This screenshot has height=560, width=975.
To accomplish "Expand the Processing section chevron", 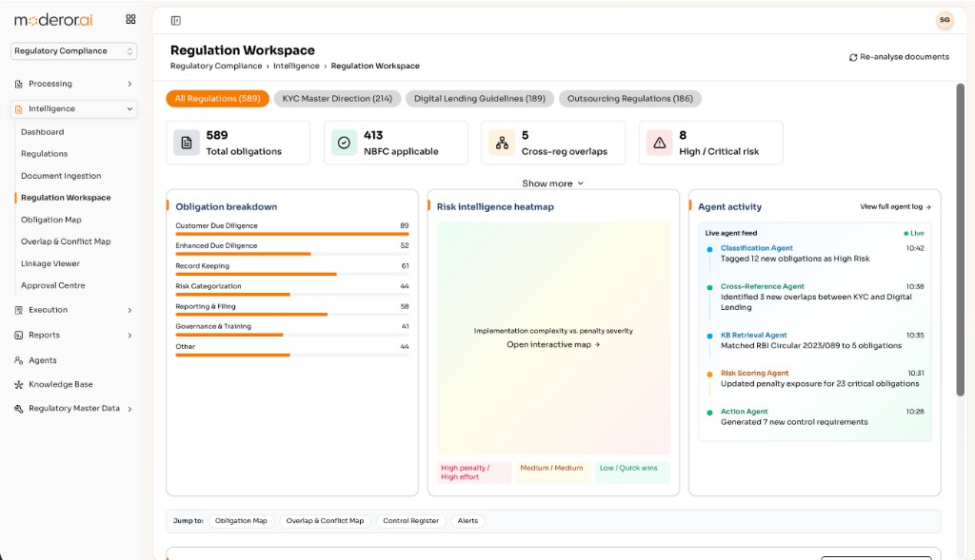I will click(x=129, y=84).
